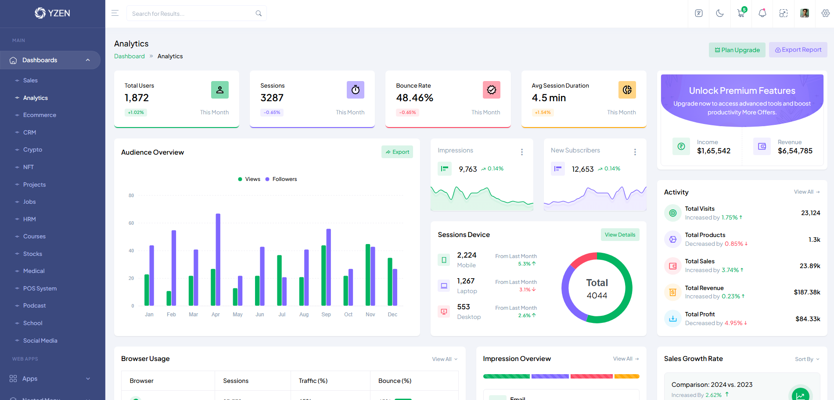Click the Total Users person icon
The image size is (834, 400).
220,90
